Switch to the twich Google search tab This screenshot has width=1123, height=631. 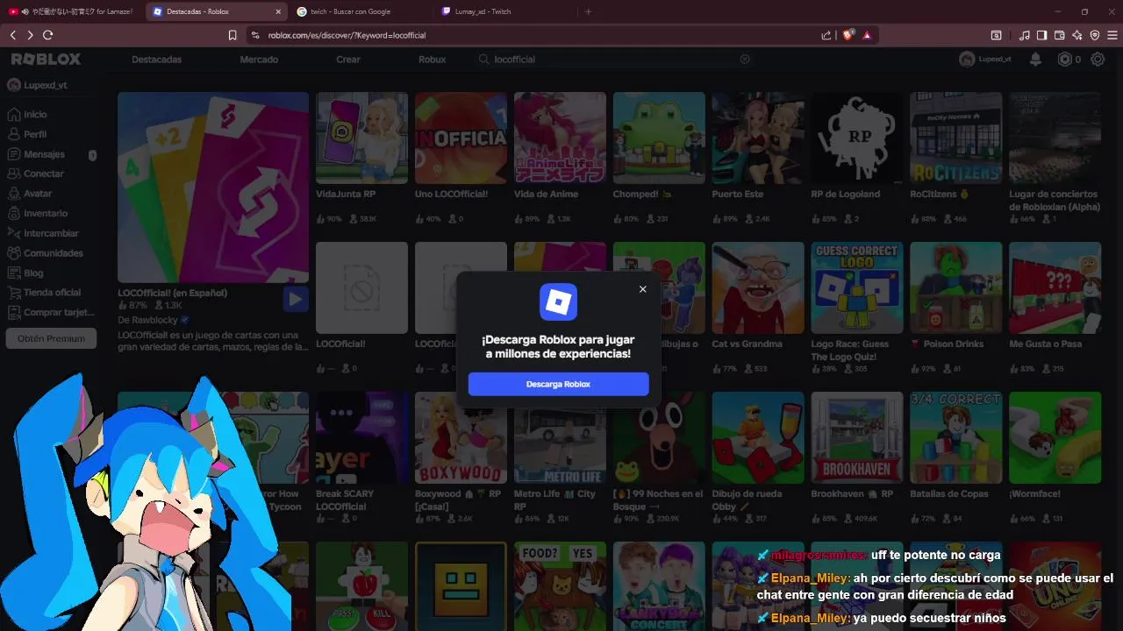point(360,11)
